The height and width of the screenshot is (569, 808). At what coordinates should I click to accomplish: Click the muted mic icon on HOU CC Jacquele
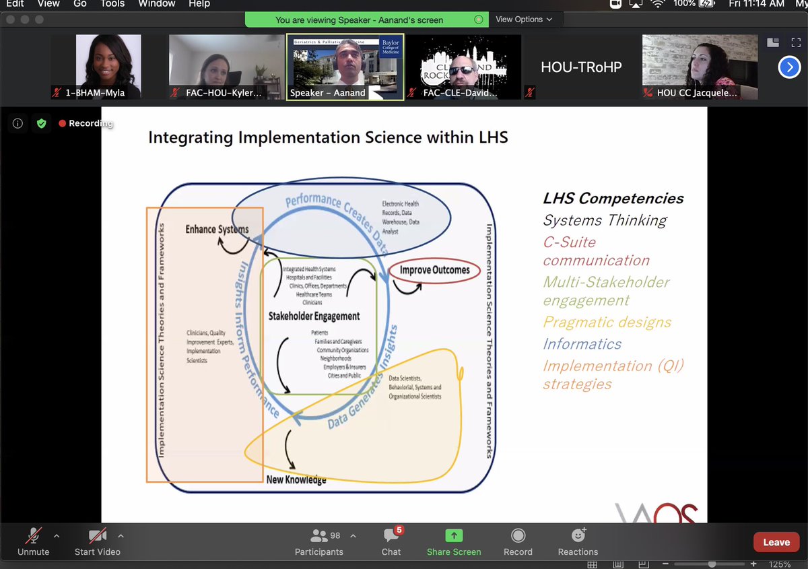point(648,93)
